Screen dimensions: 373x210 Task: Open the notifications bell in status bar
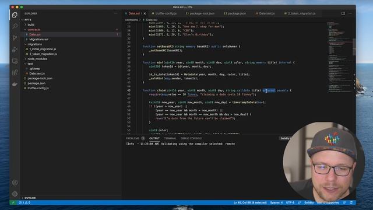click(x=351, y=202)
